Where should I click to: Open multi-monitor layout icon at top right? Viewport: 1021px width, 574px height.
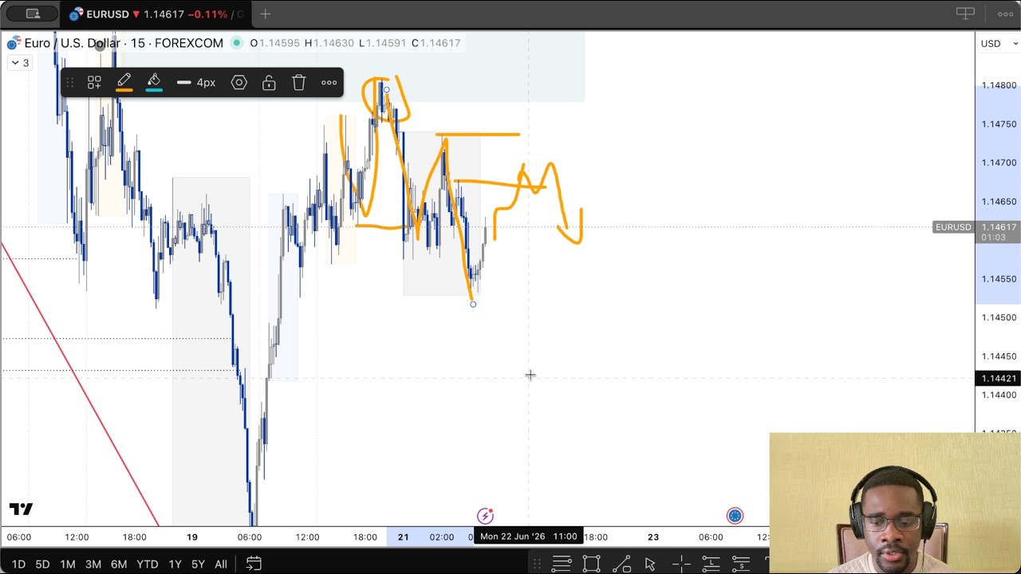pos(965,14)
